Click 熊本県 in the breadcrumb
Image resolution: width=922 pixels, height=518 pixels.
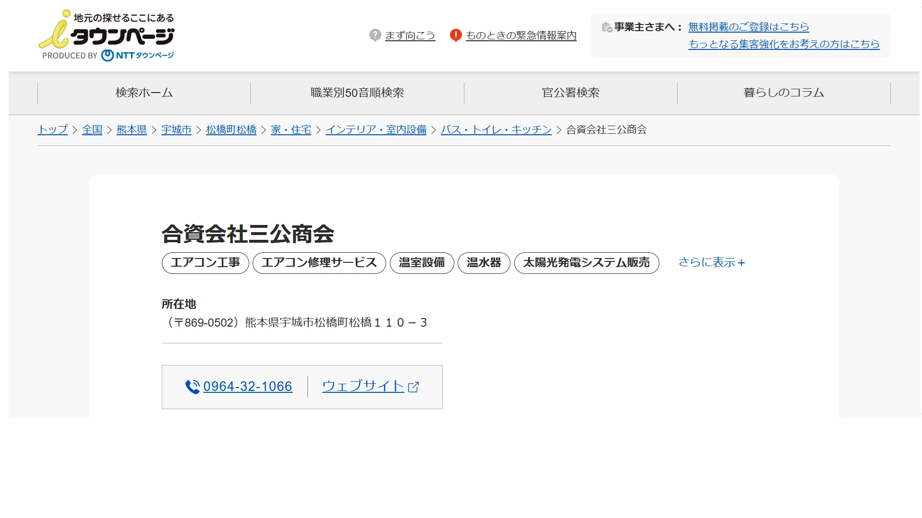(132, 130)
